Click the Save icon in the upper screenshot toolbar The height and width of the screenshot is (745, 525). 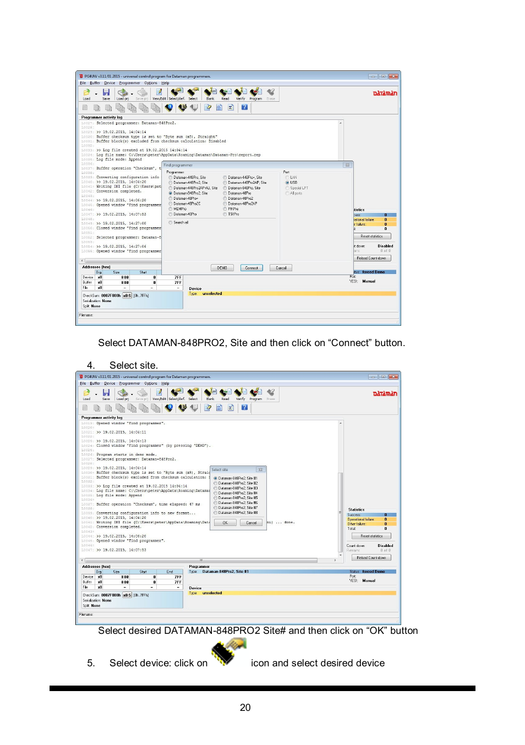(x=106, y=94)
